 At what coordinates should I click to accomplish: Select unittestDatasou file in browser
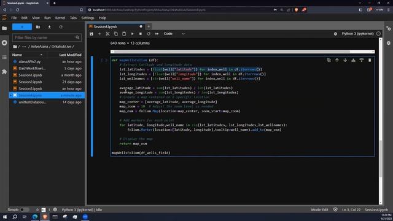(47, 102)
